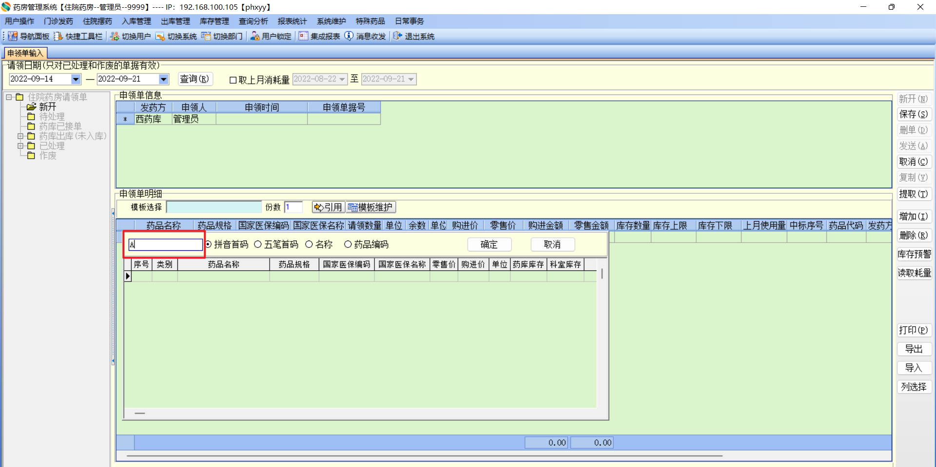The width and height of the screenshot is (936, 467).
Task: Click the 保存(S) save button
Action: [914, 114]
